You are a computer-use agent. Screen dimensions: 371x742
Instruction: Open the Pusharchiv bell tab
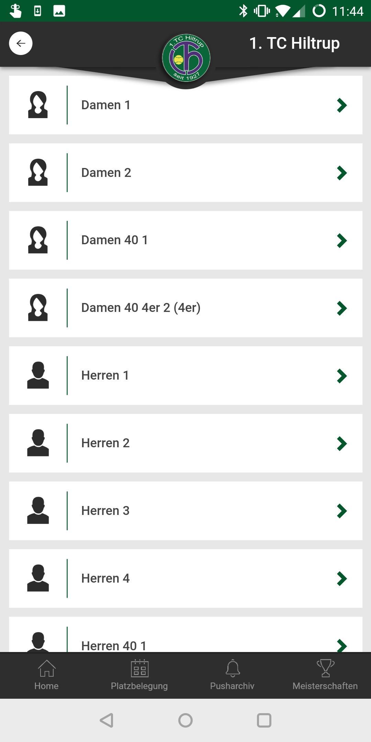point(232,675)
